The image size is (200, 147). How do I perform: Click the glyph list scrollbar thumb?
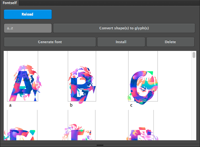194,55
